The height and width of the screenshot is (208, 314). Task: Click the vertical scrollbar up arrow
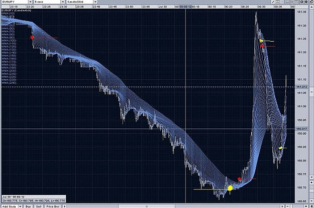click(x=311, y=7)
